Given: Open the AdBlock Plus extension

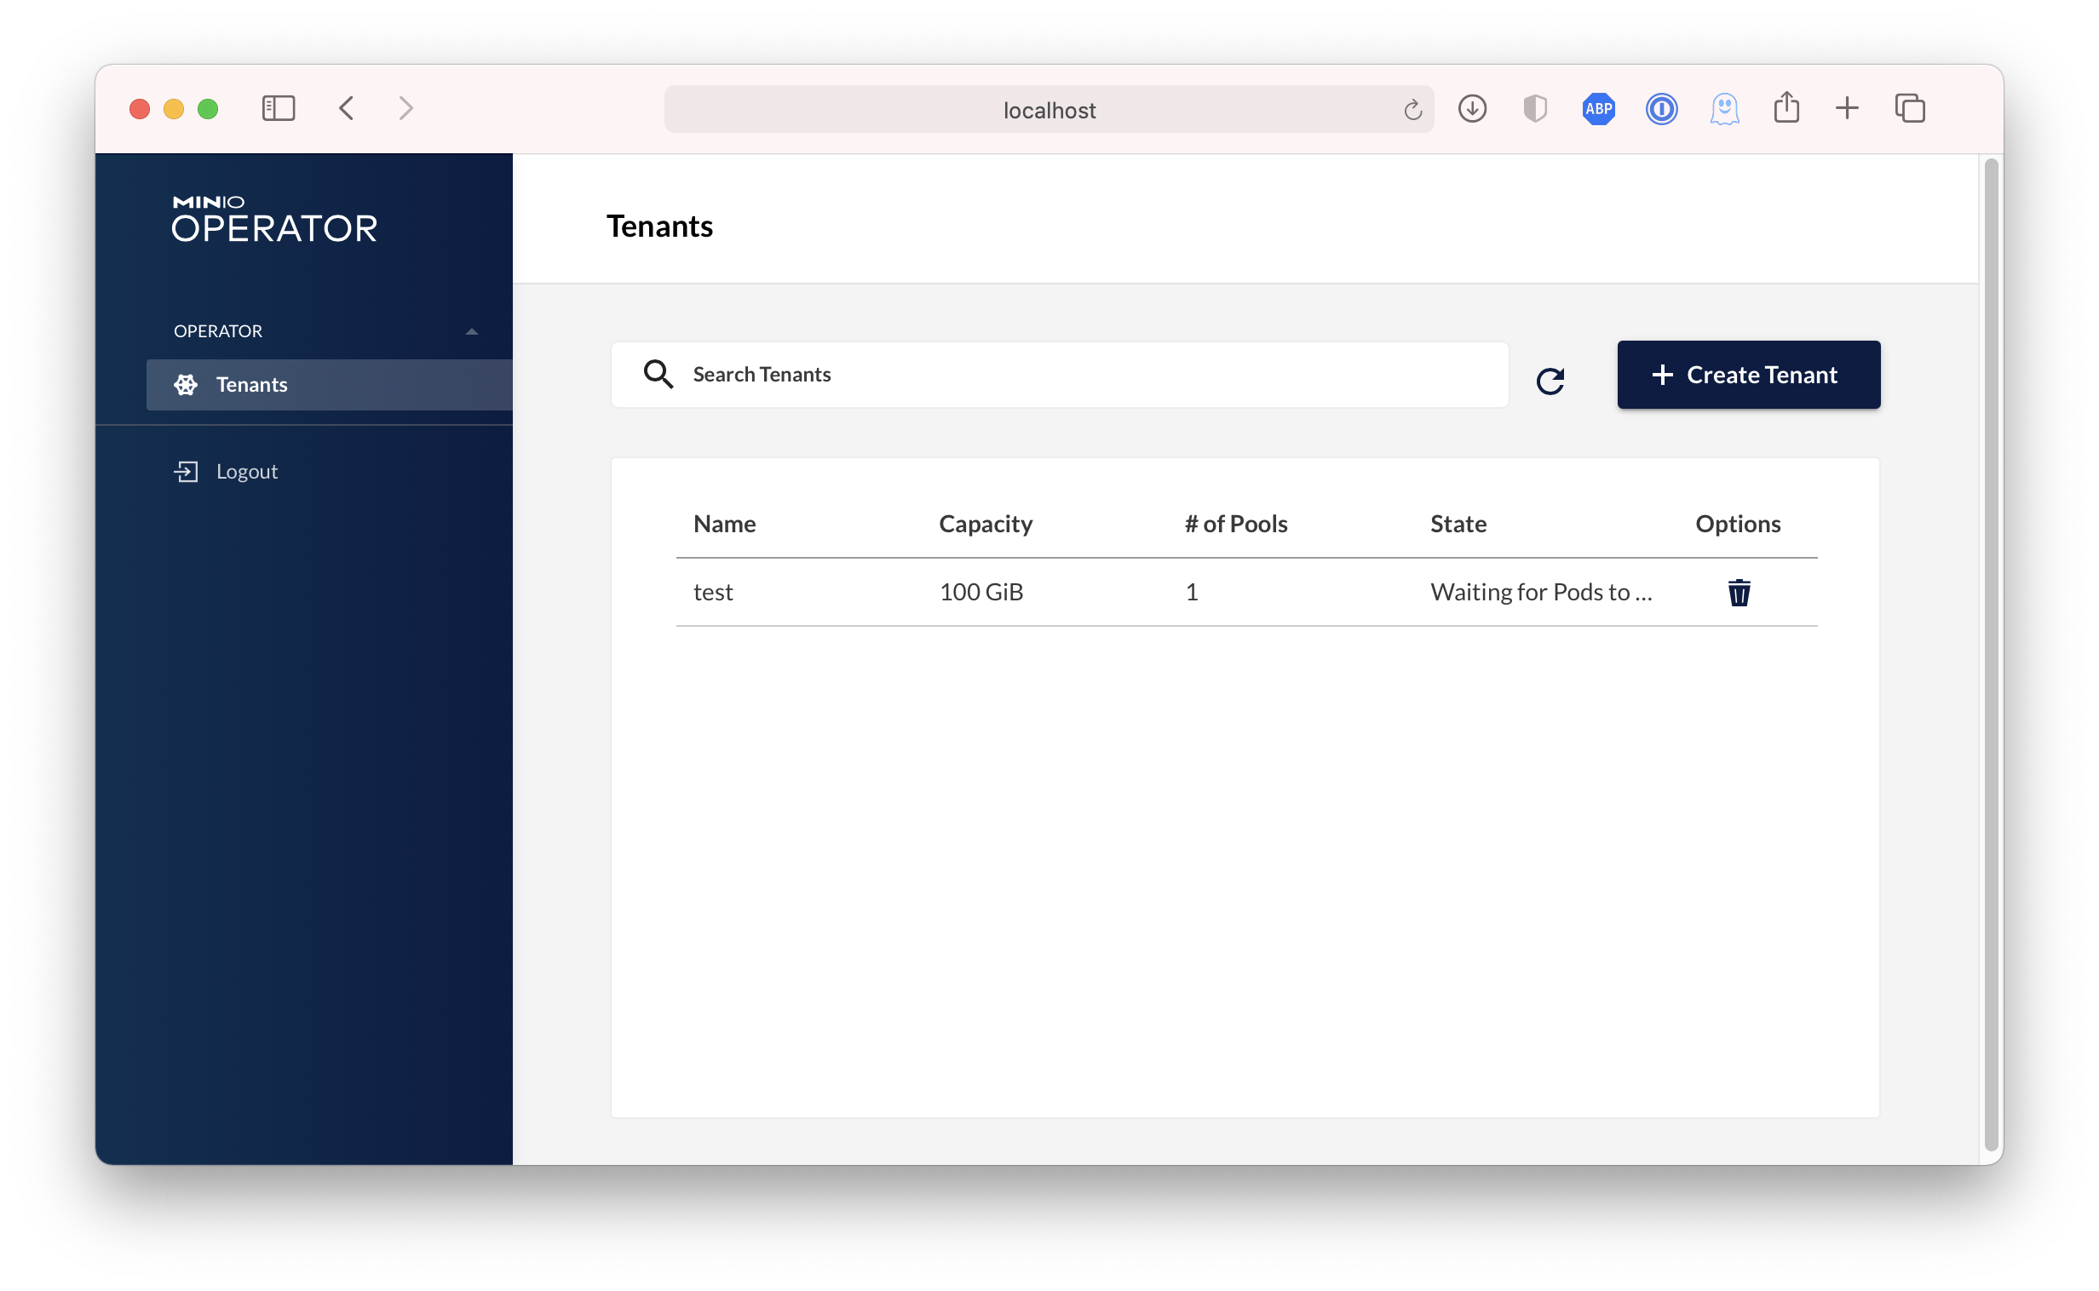Looking at the screenshot, I should tap(1598, 108).
